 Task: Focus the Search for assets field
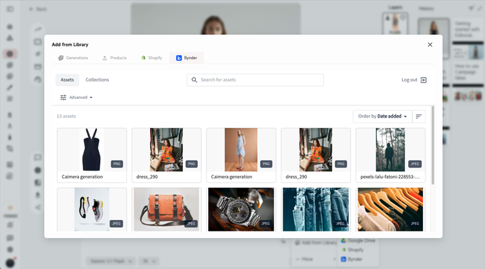click(x=255, y=80)
